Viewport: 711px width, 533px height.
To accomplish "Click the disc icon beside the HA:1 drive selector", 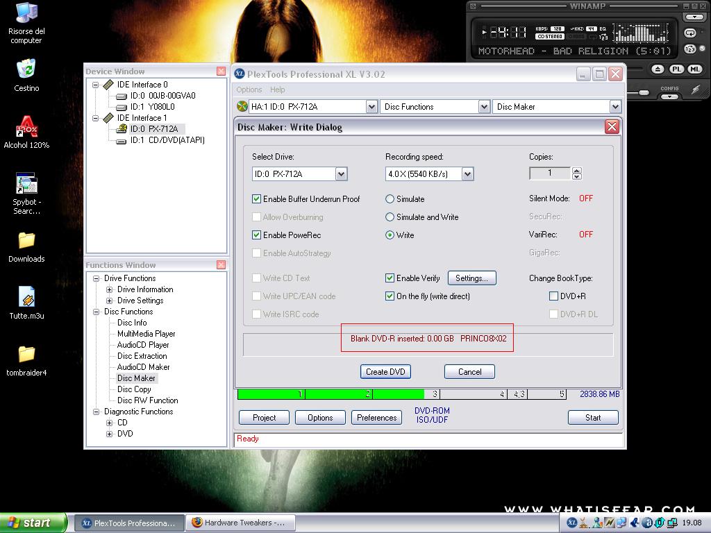I will (x=242, y=106).
